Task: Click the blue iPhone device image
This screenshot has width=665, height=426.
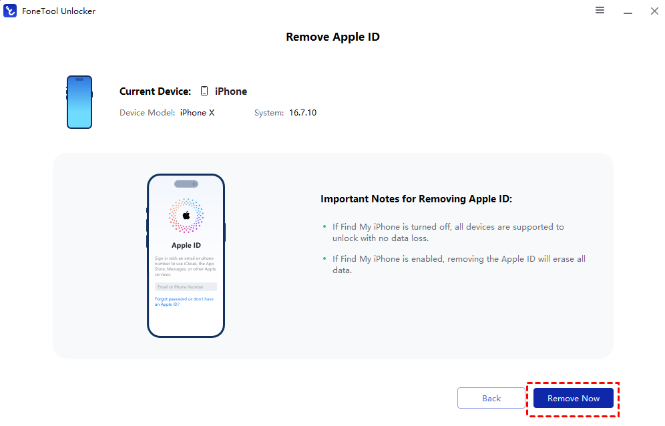Action: pyautogui.click(x=79, y=102)
